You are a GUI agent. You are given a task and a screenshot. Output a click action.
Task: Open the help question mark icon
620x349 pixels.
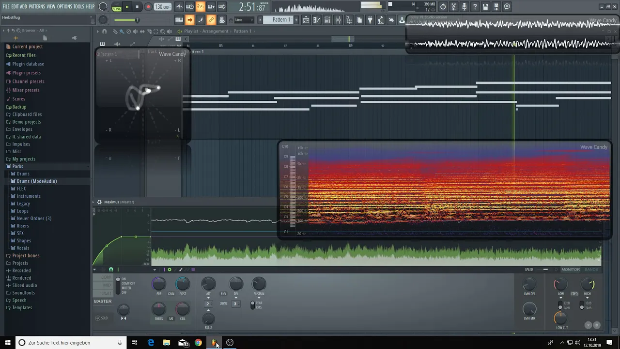[x=475, y=7]
